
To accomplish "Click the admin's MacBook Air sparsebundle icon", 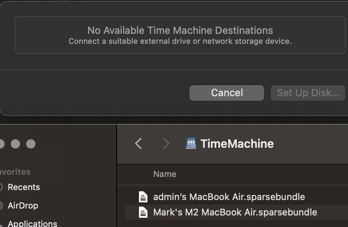I will click(x=143, y=197).
